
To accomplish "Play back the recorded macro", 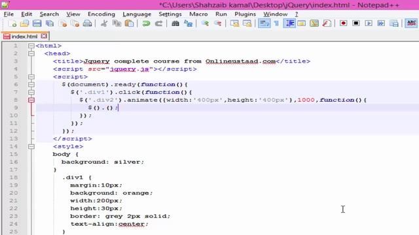I will pos(369,23).
